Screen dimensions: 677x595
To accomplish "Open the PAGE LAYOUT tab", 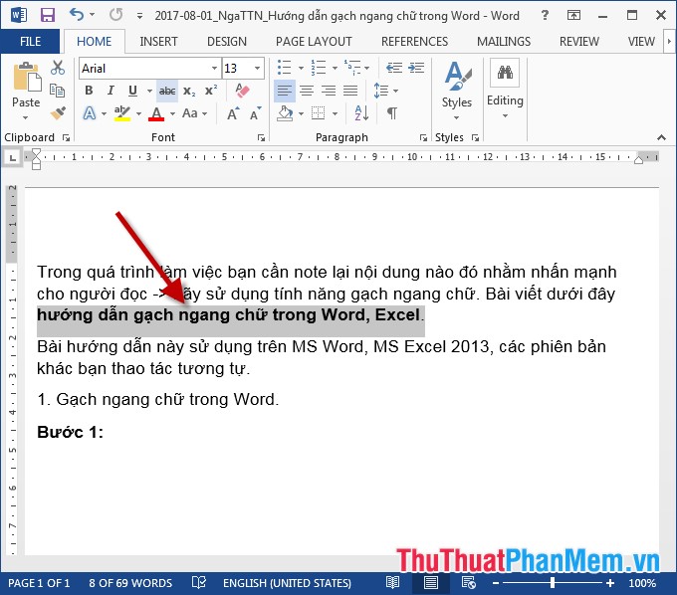I will click(314, 42).
